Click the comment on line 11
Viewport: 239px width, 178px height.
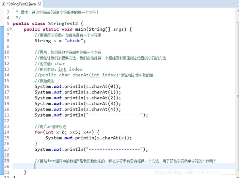coord(100,58)
